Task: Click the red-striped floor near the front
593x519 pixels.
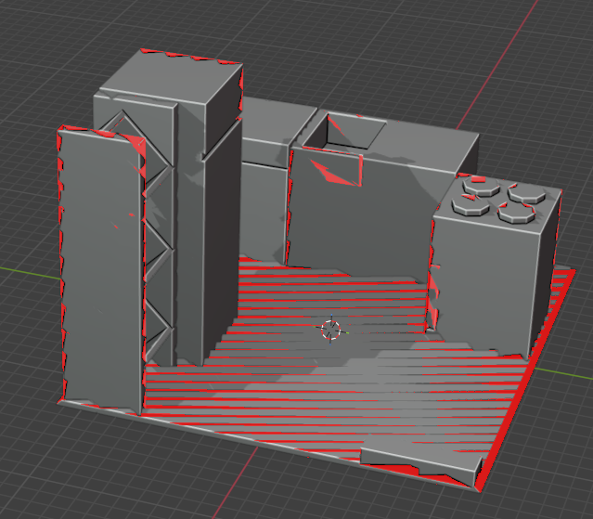Action: (x=278, y=409)
